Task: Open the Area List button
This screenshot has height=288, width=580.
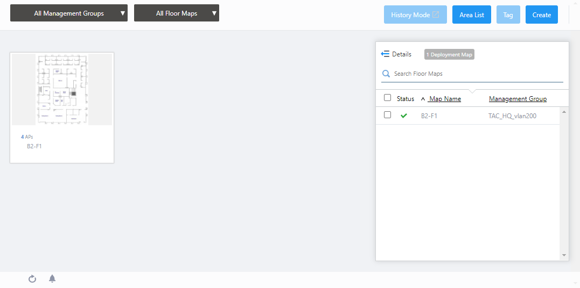Action: (x=471, y=15)
